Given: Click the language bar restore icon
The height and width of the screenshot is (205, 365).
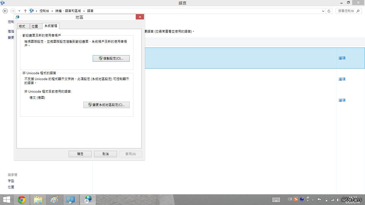Looking at the screenshot, I should [x=308, y=198].
